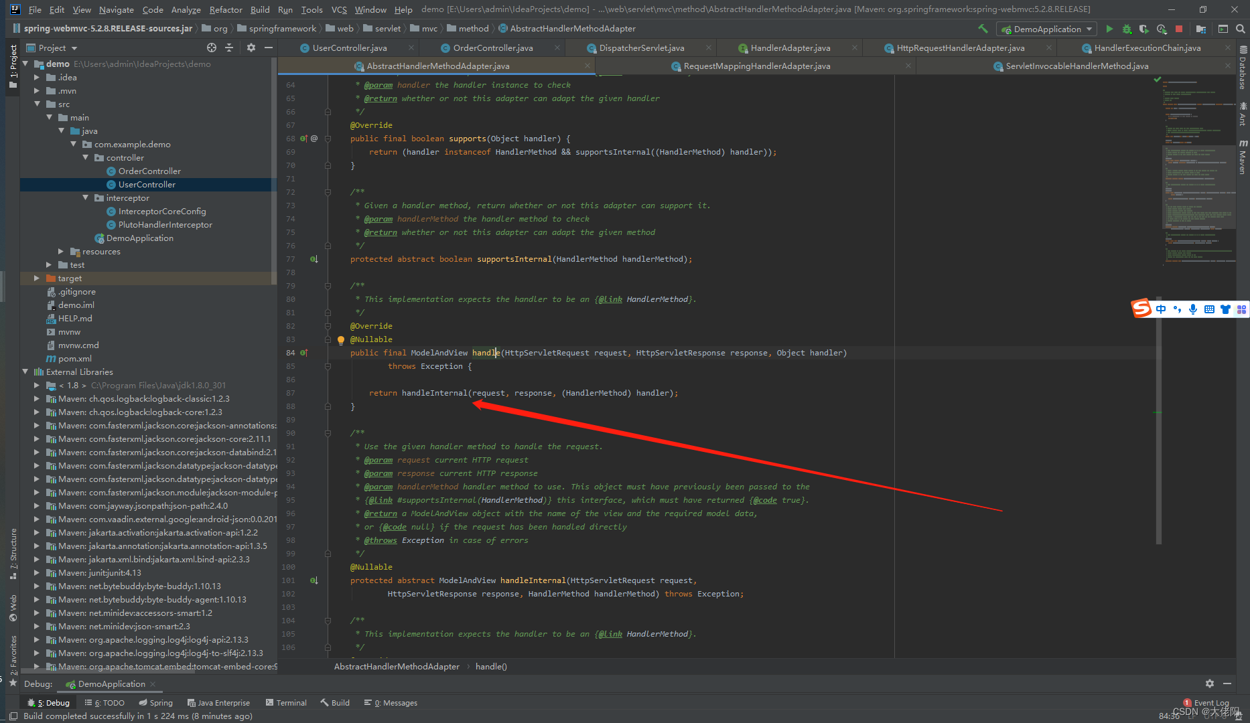Open the DemoApplication run configuration dropdown
The height and width of the screenshot is (723, 1250).
[1046, 29]
